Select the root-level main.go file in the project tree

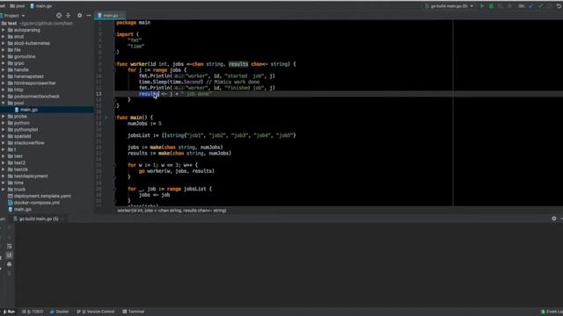pos(22,209)
